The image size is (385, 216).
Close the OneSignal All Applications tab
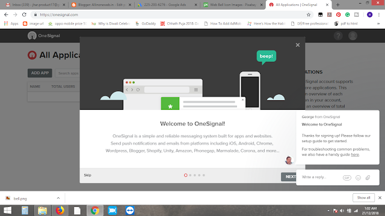point(327,5)
